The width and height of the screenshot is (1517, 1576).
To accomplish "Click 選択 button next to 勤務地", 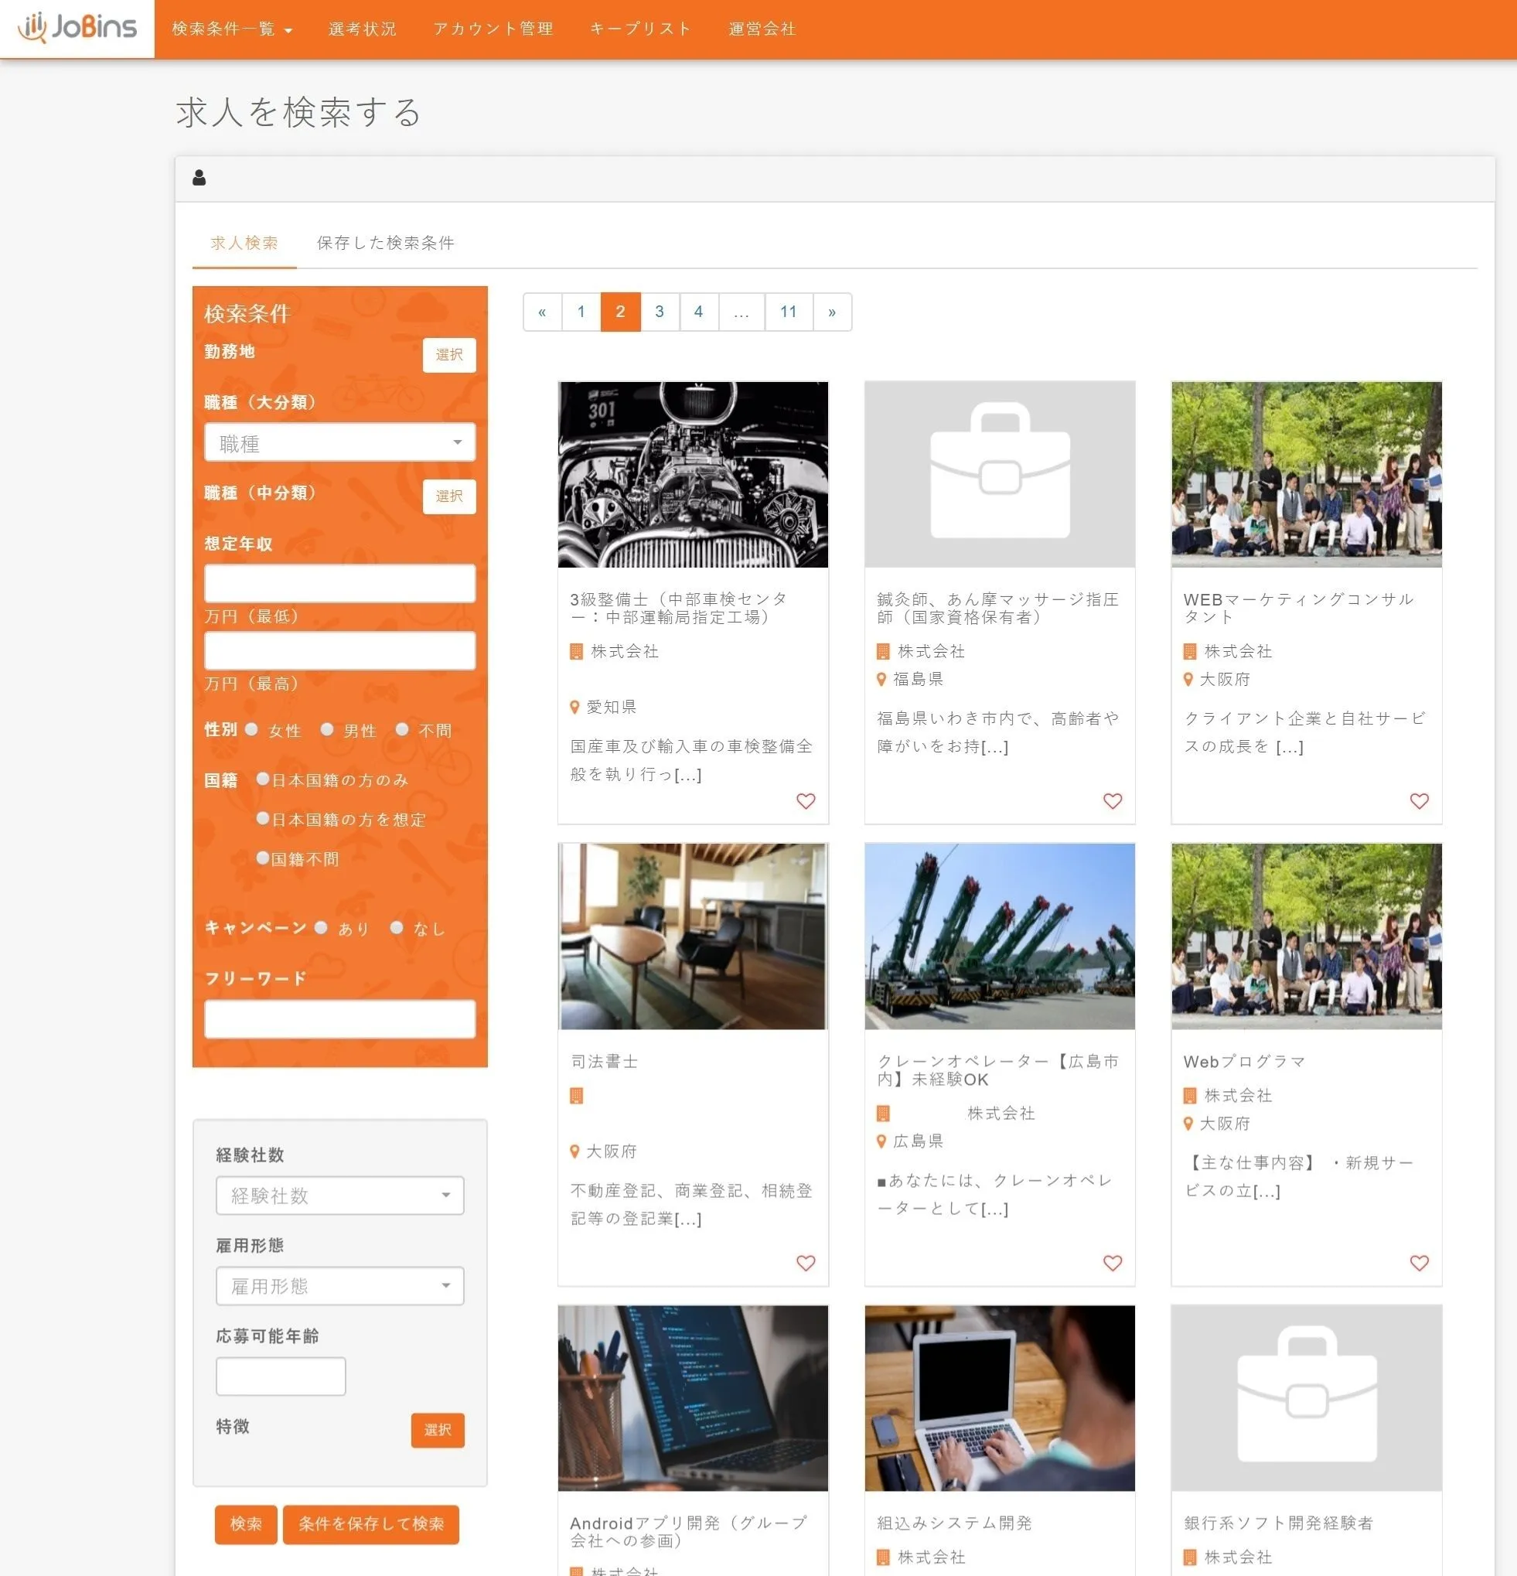I will pos(448,355).
